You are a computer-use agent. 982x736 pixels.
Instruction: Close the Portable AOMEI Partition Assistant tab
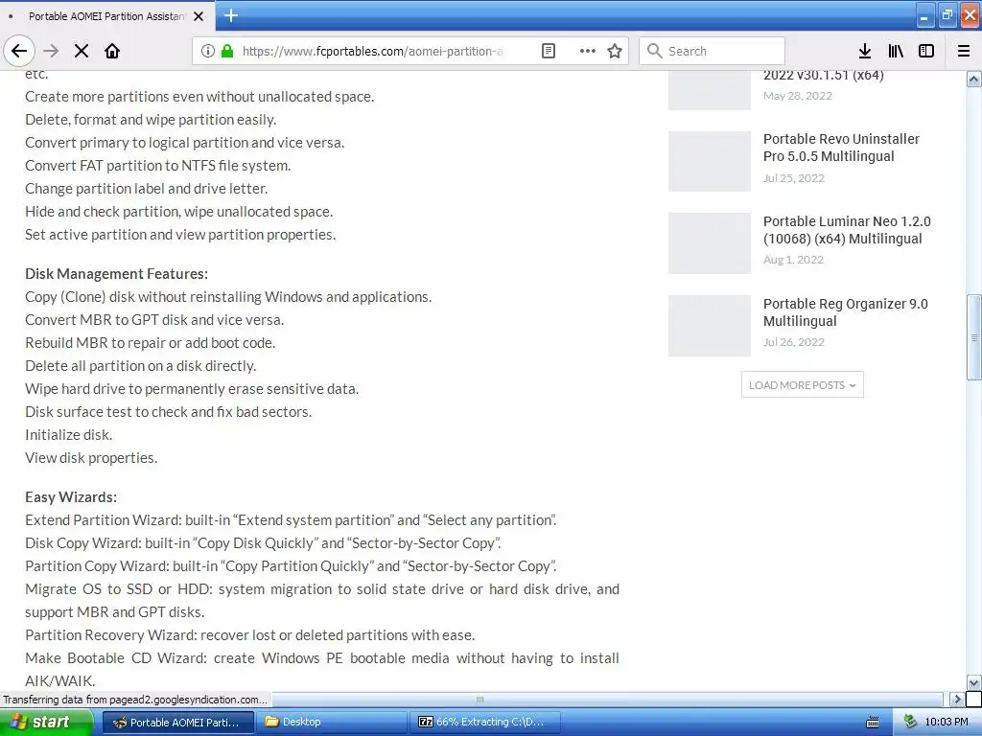199,16
